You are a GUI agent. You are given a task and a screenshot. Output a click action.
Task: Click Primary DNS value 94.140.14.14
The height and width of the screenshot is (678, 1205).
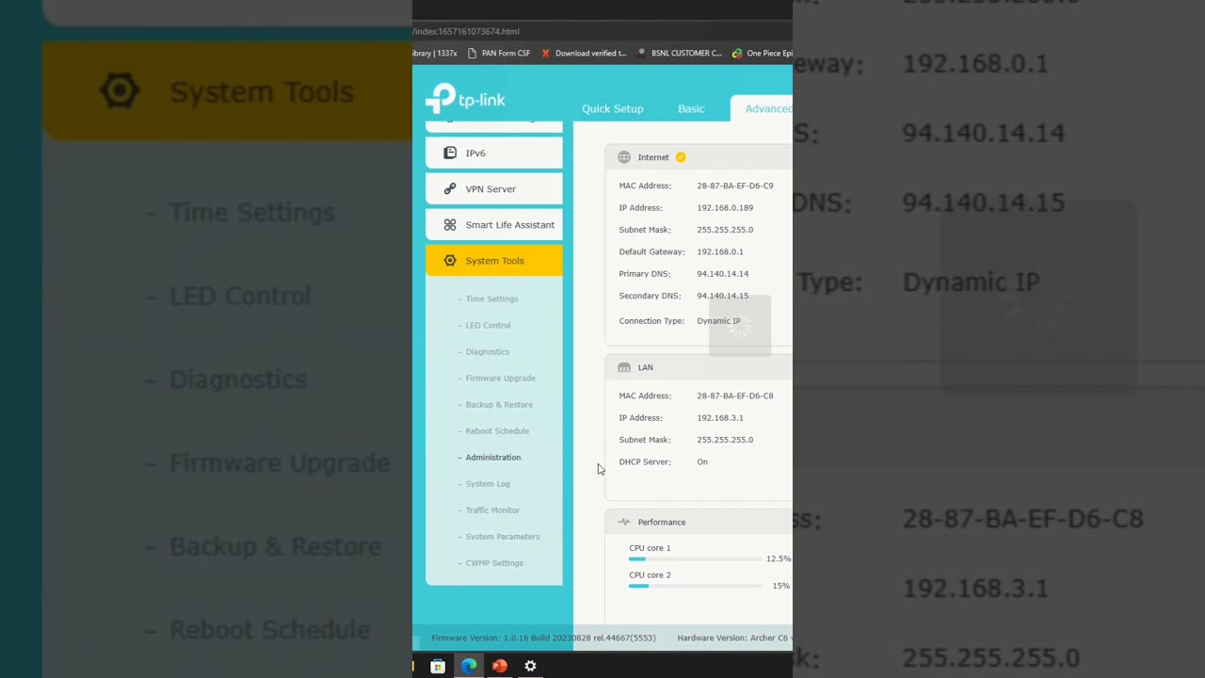723,273
